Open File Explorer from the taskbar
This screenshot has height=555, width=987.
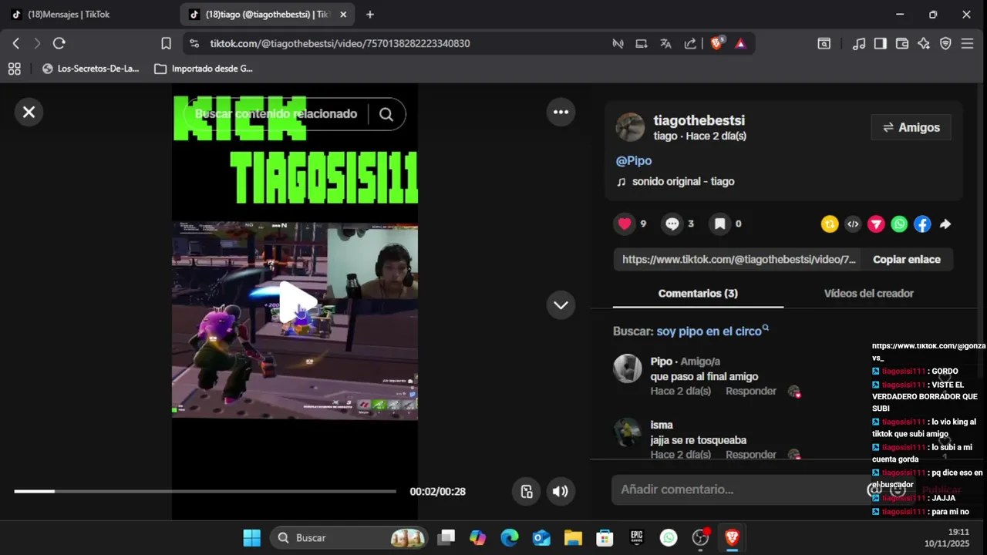point(572,538)
